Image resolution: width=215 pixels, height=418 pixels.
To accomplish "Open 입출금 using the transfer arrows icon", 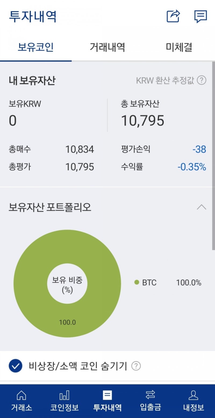I will [150, 401].
